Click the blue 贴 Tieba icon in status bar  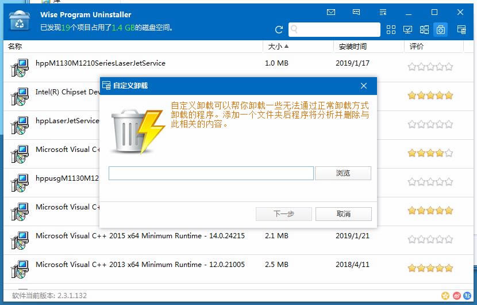click(467, 295)
